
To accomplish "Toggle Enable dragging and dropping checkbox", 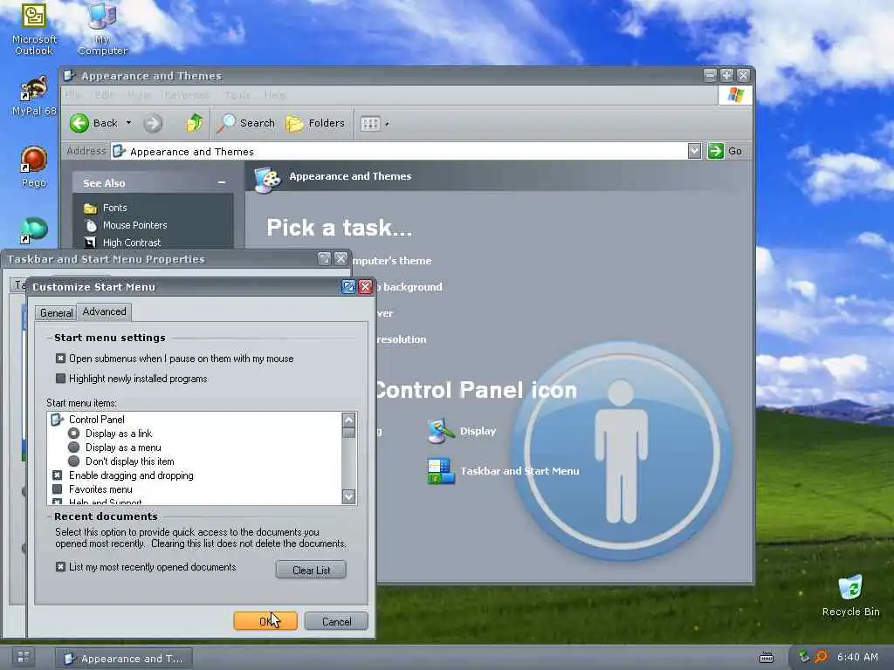I will pyautogui.click(x=57, y=475).
